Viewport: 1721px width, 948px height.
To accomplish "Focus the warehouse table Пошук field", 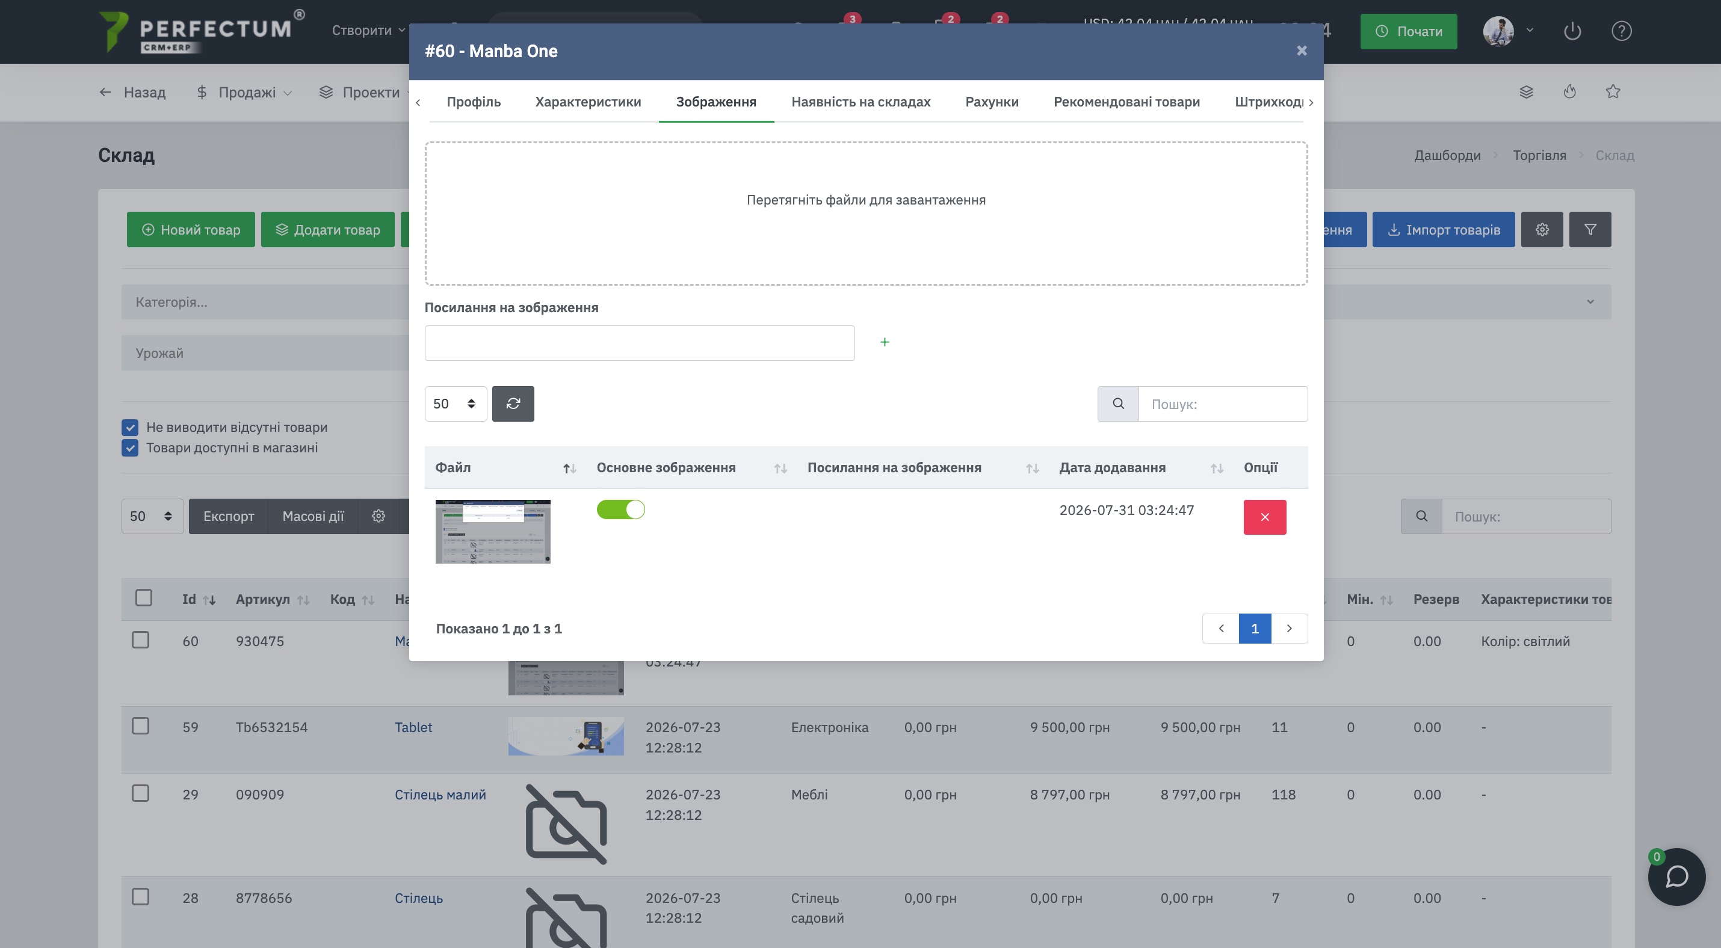I will click(x=1526, y=516).
